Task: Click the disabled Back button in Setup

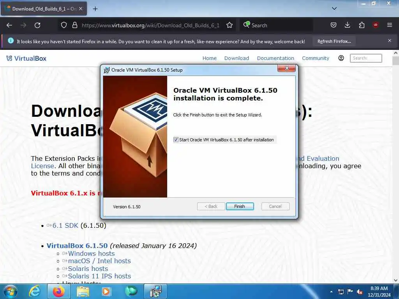Action: pyautogui.click(x=211, y=206)
